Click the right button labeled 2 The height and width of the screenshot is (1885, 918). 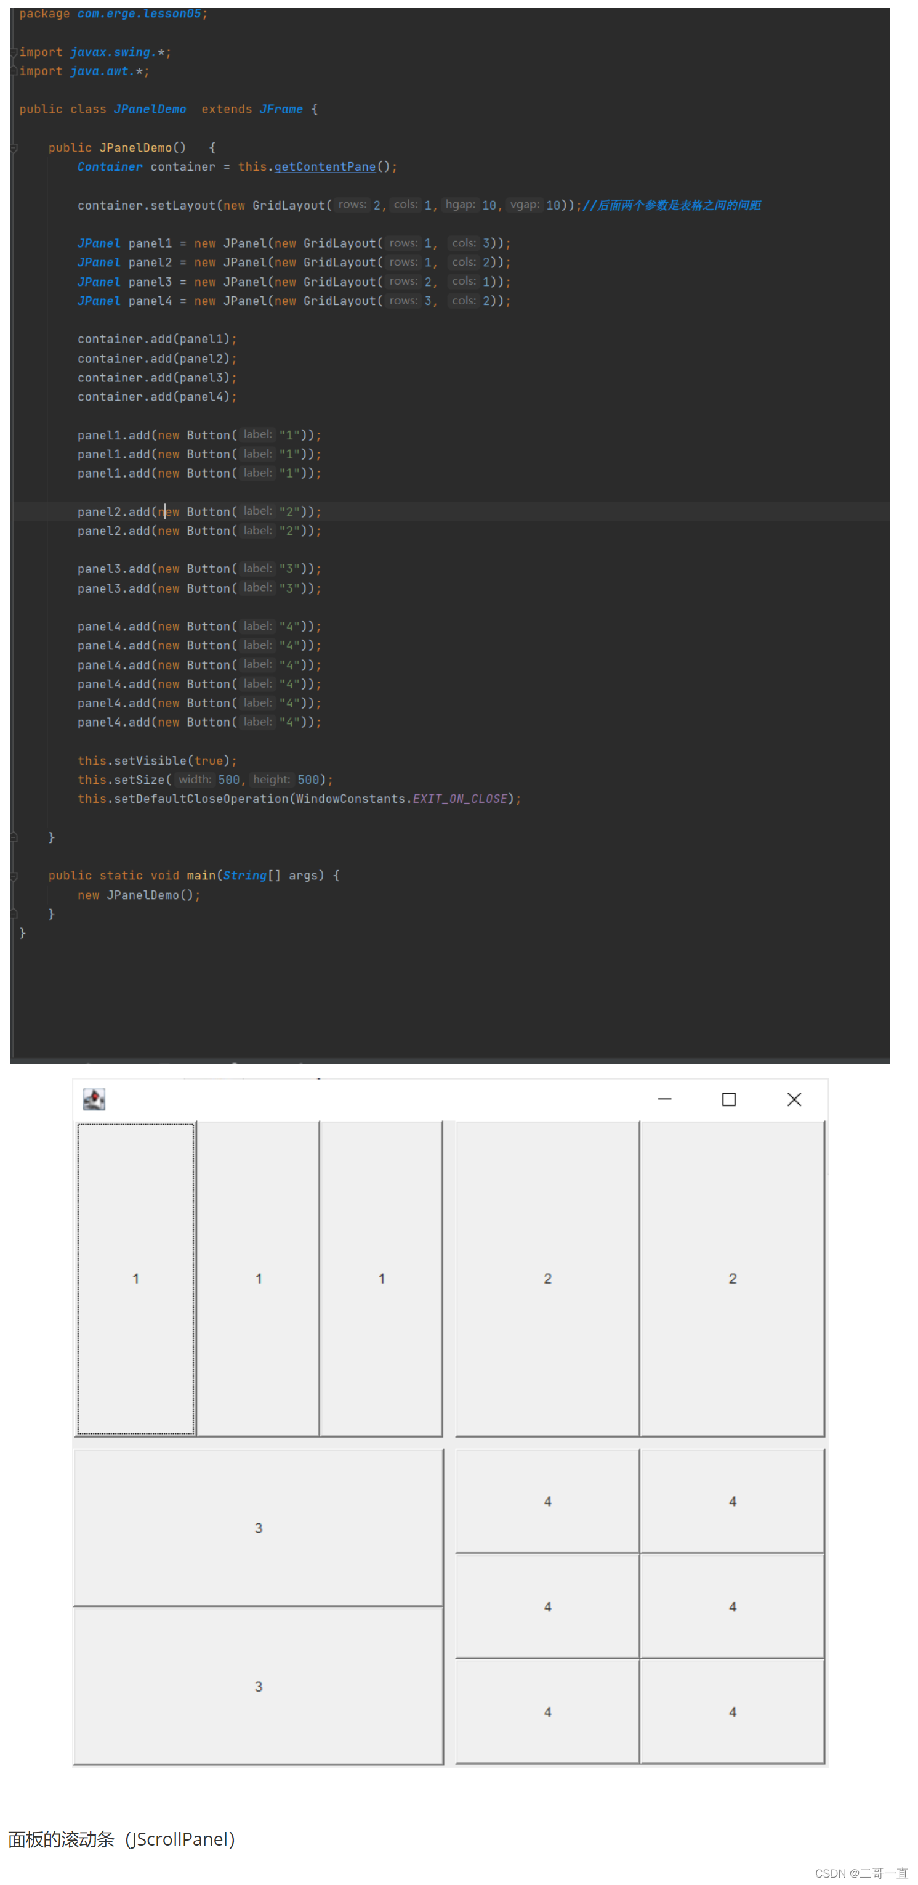[x=732, y=1279]
